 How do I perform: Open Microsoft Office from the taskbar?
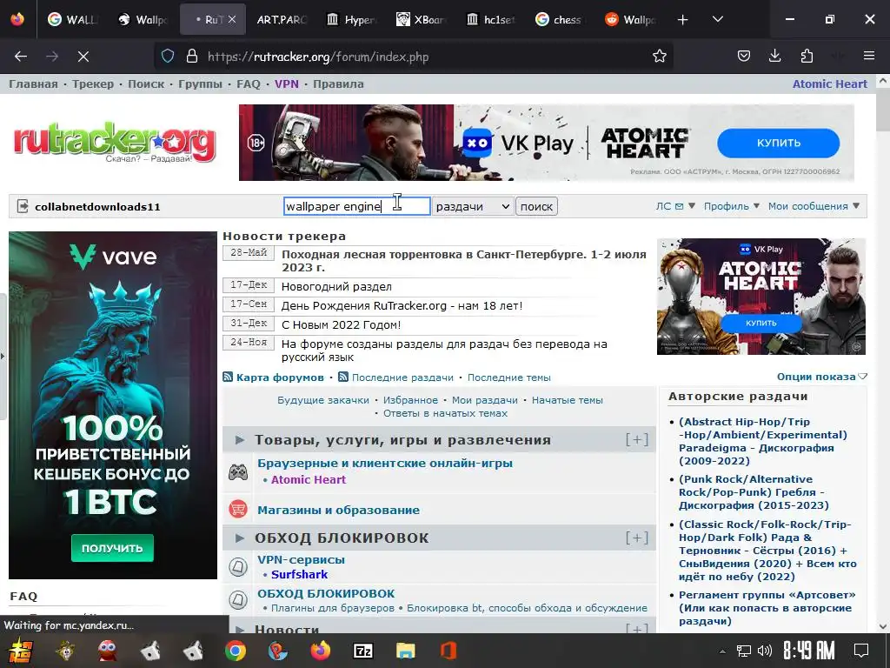[448, 651]
